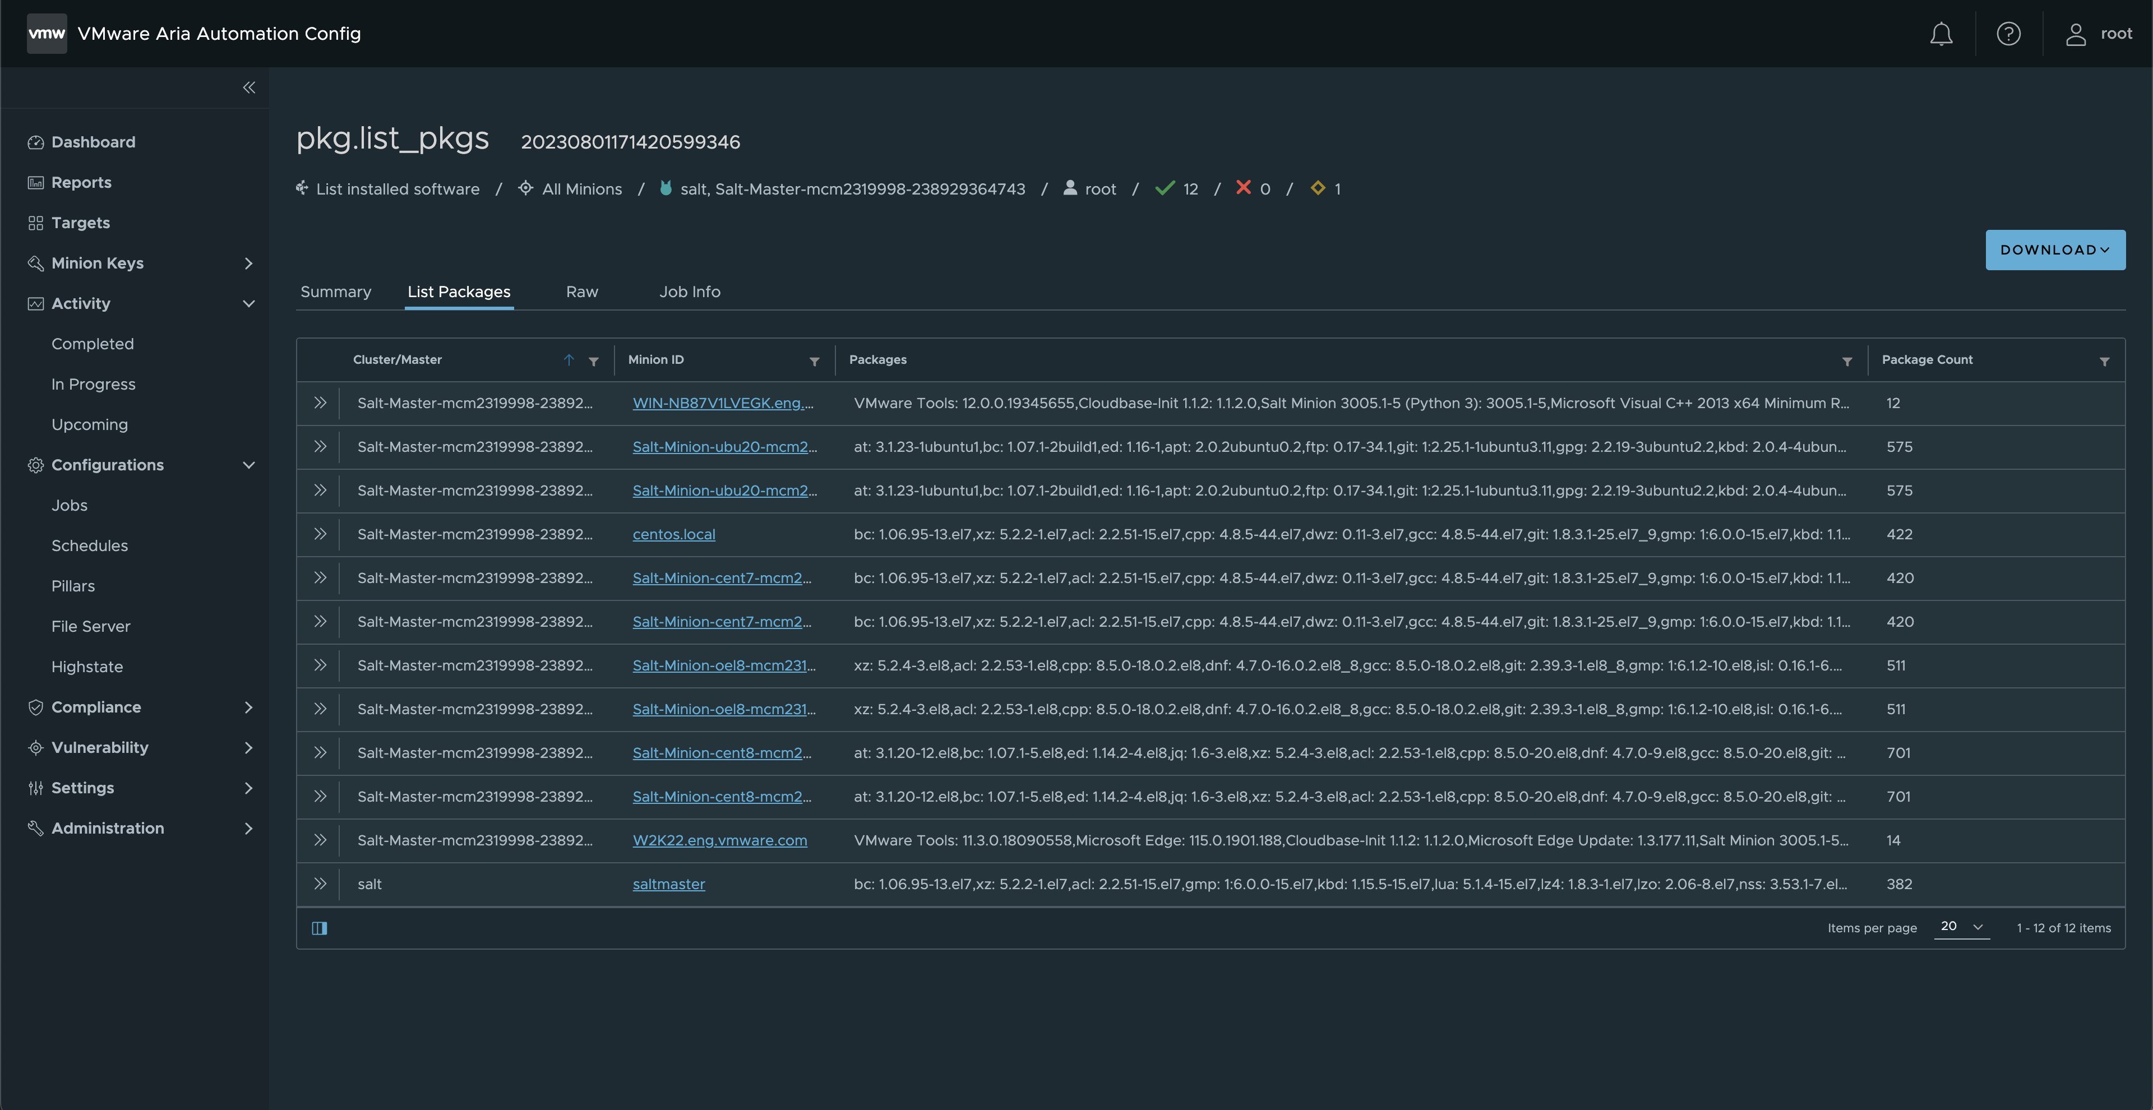Open the saltmaster minion link
This screenshot has height=1110, width=2153.
669,884
